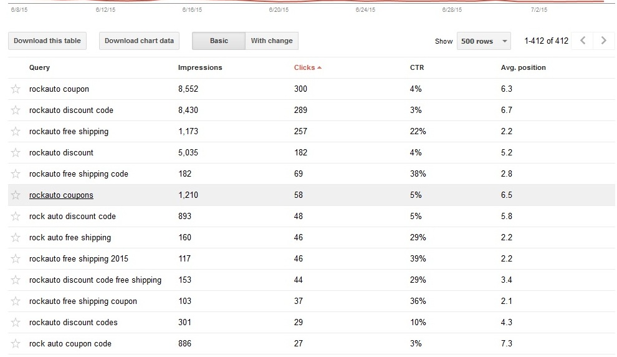The width and height of the screenshot is (617, 357).
Task: Star the rockauto free shipping code query
Action: point(16,174)
